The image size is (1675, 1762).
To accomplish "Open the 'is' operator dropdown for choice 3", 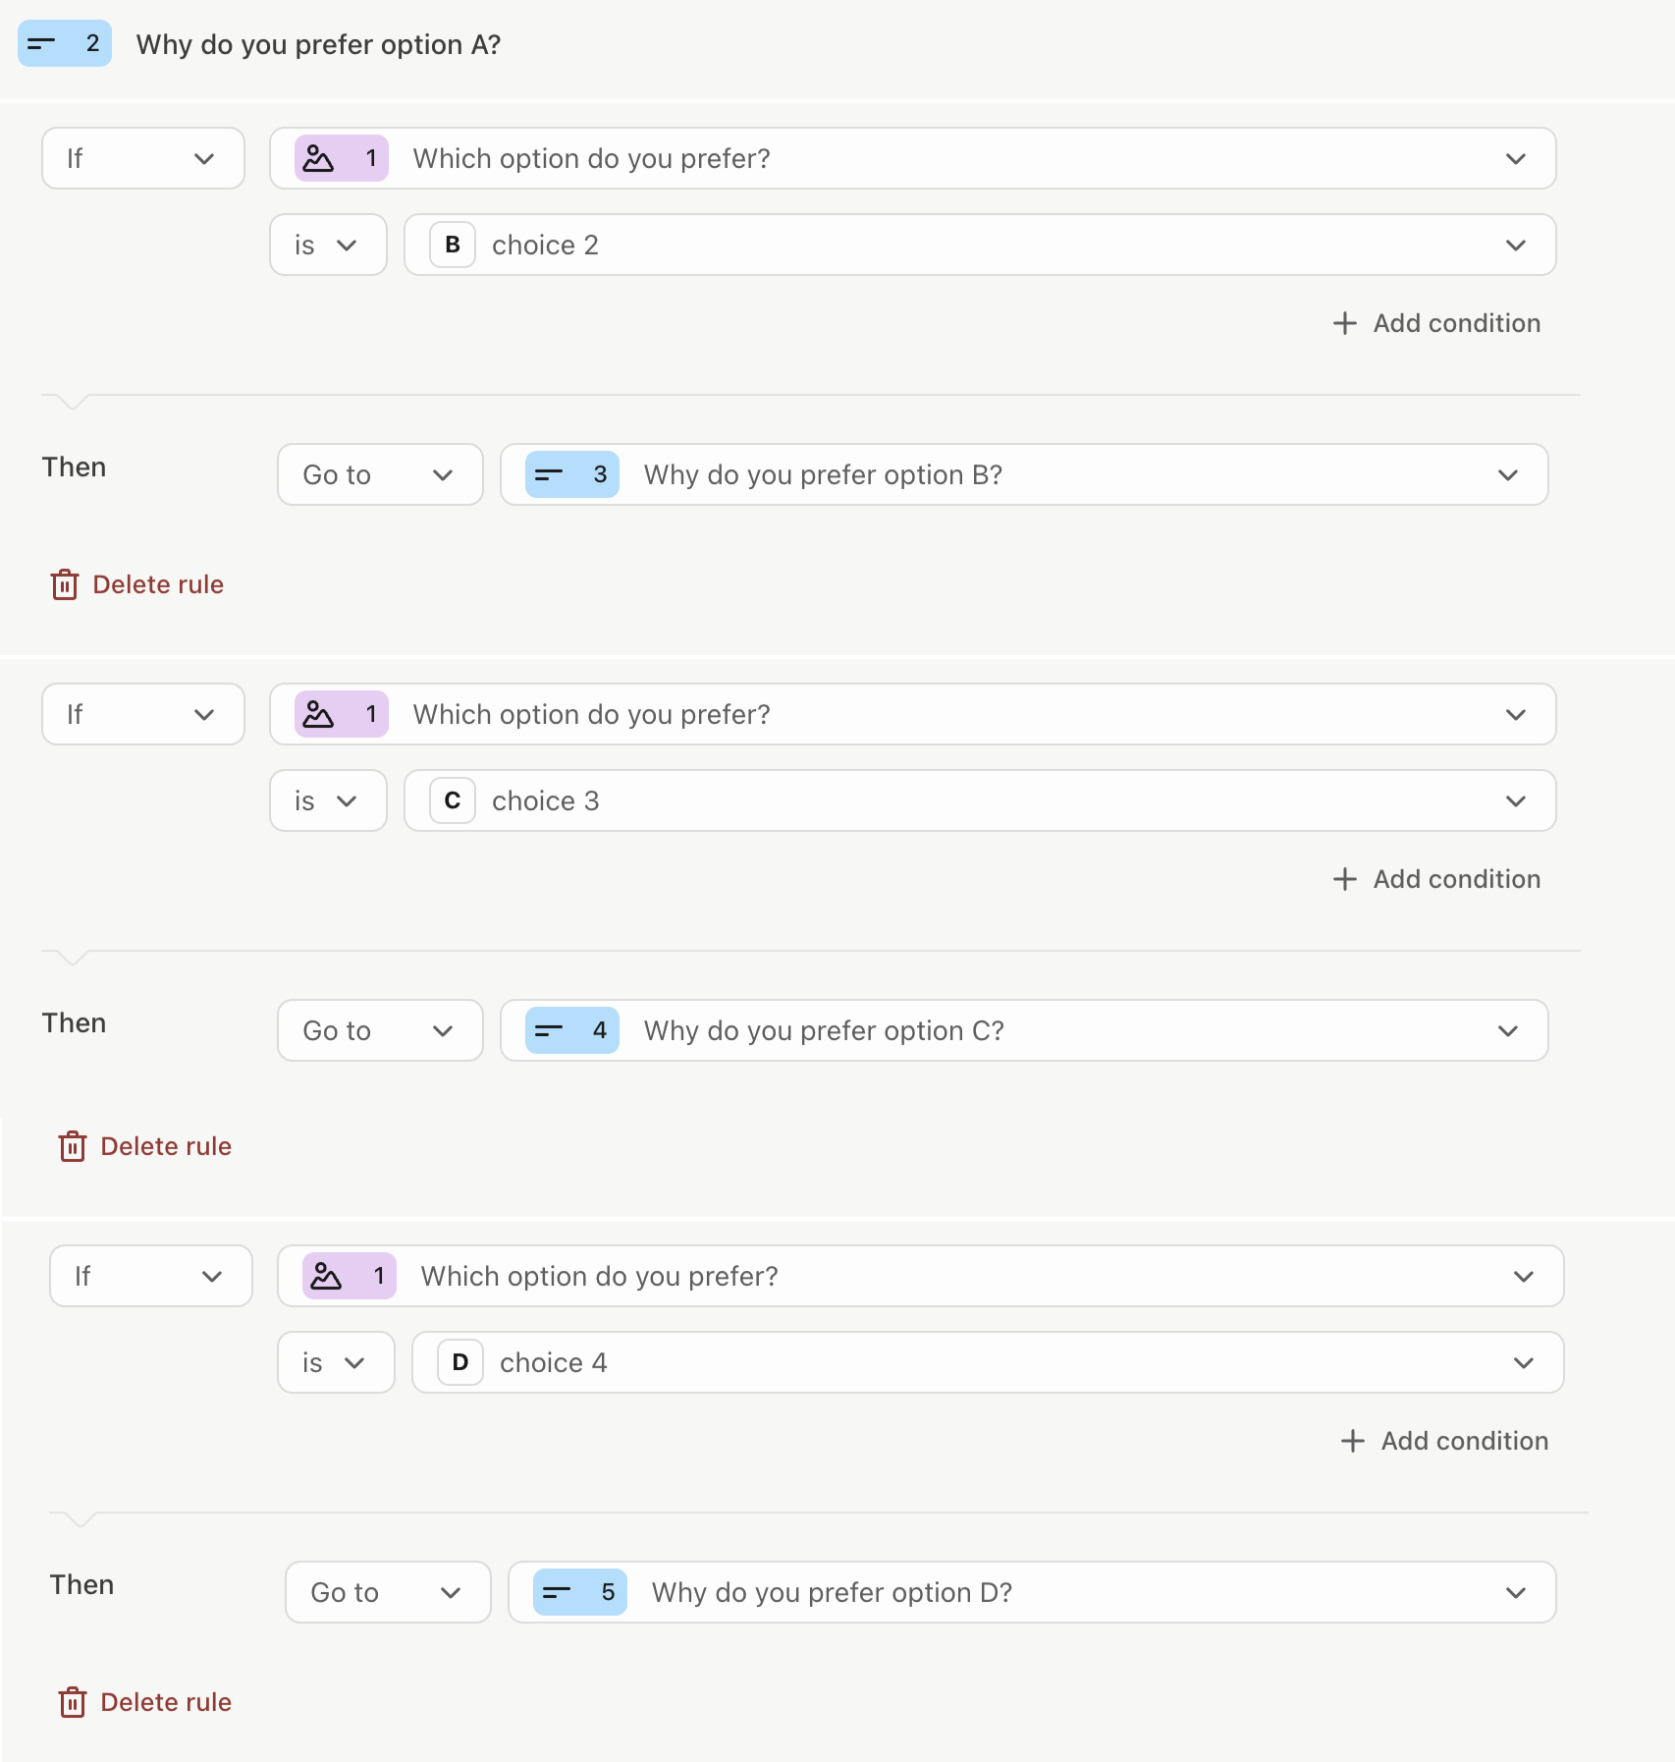I will click(329, 800).
